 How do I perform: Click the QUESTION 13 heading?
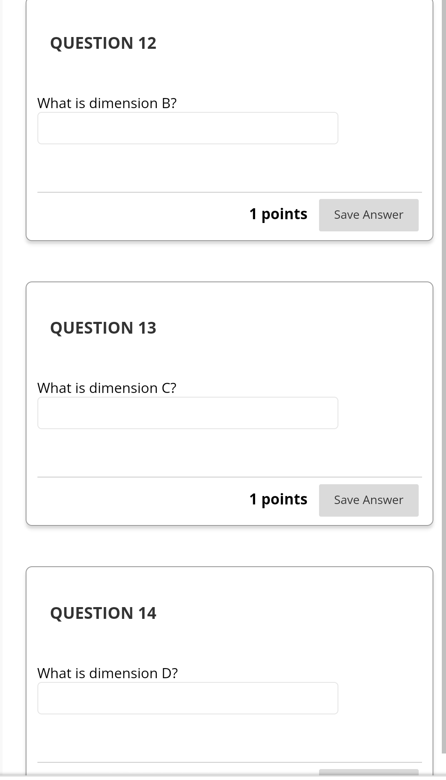pyautogui.click(x=103, y=328)
